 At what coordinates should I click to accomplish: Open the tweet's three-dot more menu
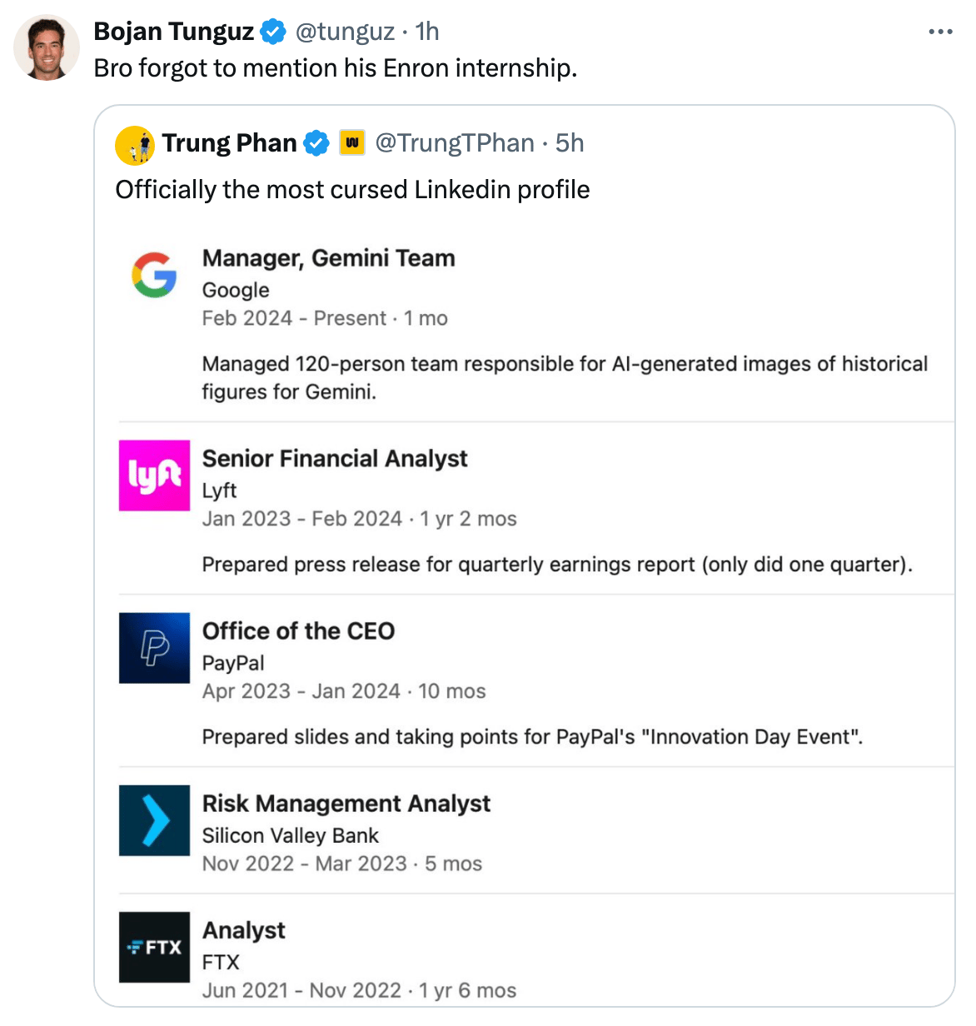pos(940,32)
